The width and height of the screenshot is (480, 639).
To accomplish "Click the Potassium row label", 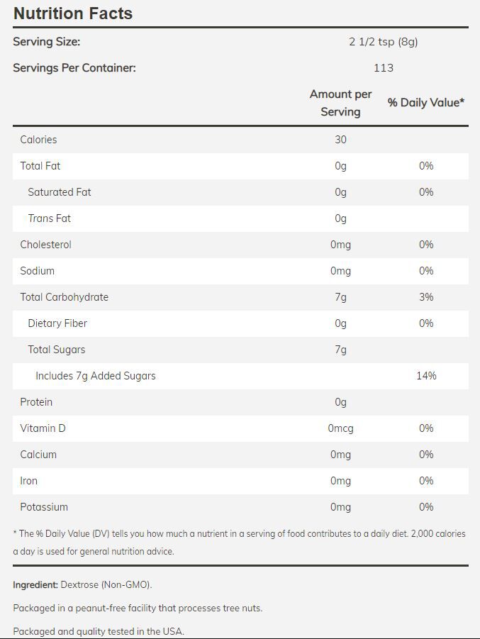I will pyautogui.click(x=44, y=507).
